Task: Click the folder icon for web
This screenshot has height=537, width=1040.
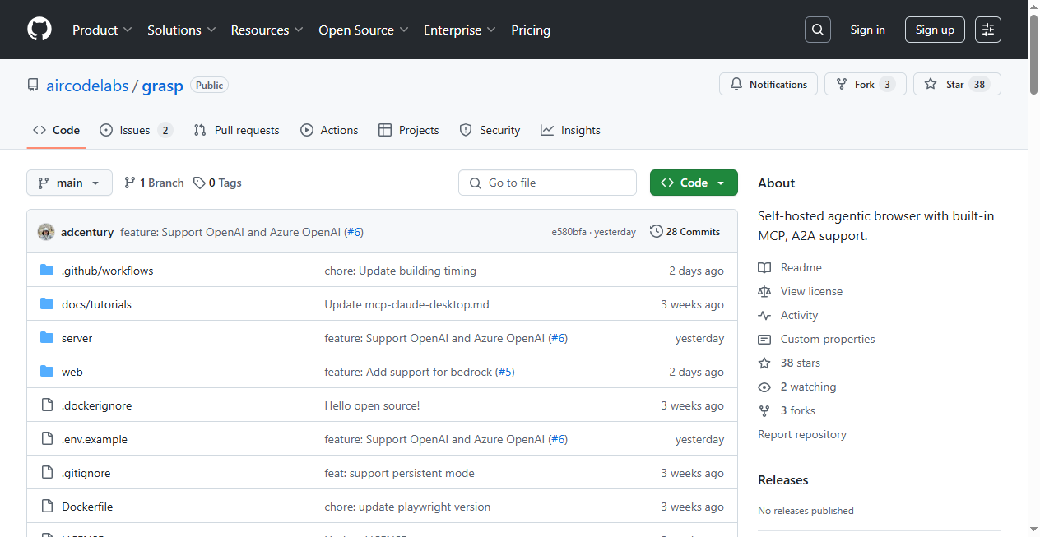Action: [47, 372]
